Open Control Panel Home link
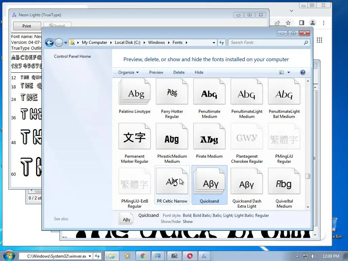This screenshot has width=348, height=261. coord(72,56)
